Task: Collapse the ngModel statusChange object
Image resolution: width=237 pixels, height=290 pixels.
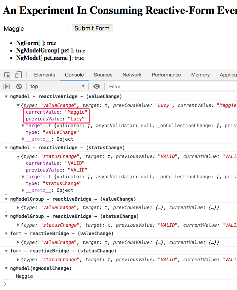Action: [x=18, y=156]
